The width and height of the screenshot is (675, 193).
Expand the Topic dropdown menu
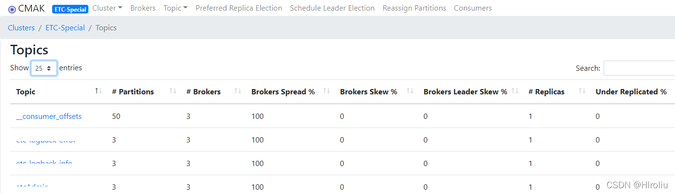(175, 8)
